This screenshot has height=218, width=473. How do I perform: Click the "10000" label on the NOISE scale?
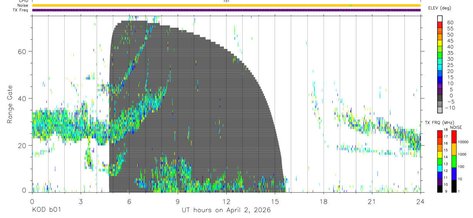click(x=464, y=142)
